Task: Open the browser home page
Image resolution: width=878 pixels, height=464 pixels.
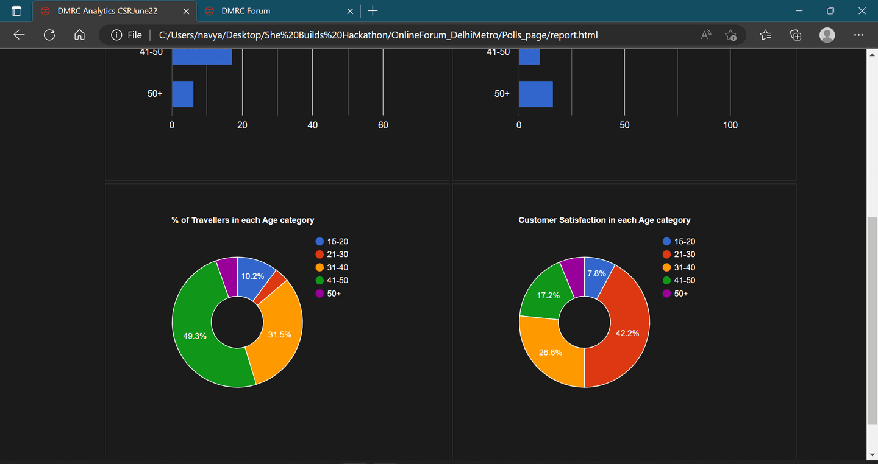Action: click(79, 35)
